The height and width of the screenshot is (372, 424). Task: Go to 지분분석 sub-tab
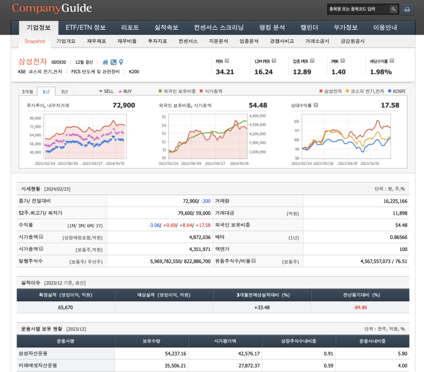[219, 41]
